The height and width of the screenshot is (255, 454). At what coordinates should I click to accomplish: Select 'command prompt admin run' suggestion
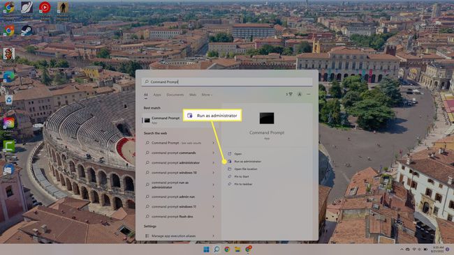click(x=180, y=196)
